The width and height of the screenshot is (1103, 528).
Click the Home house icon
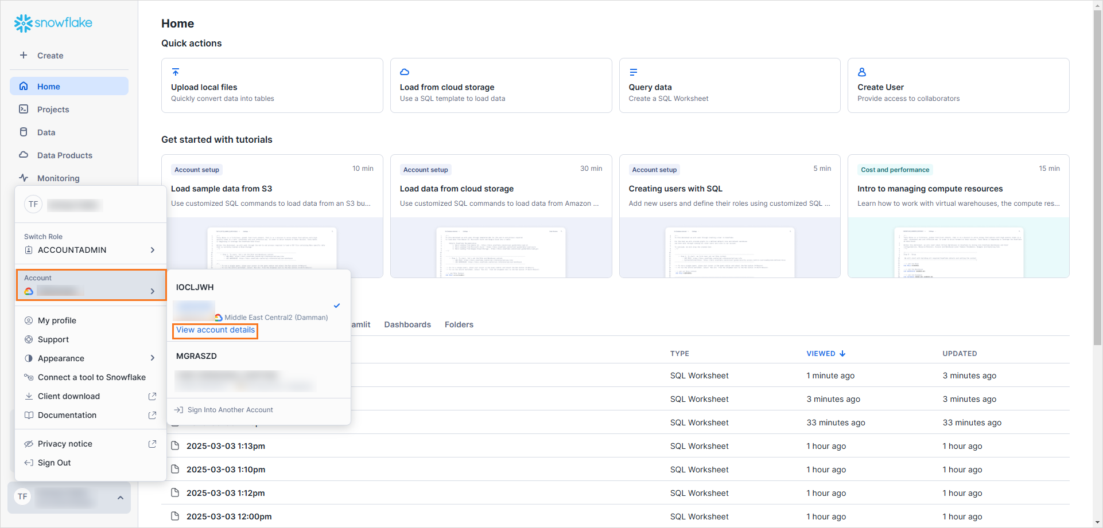[x=24, y=86]
